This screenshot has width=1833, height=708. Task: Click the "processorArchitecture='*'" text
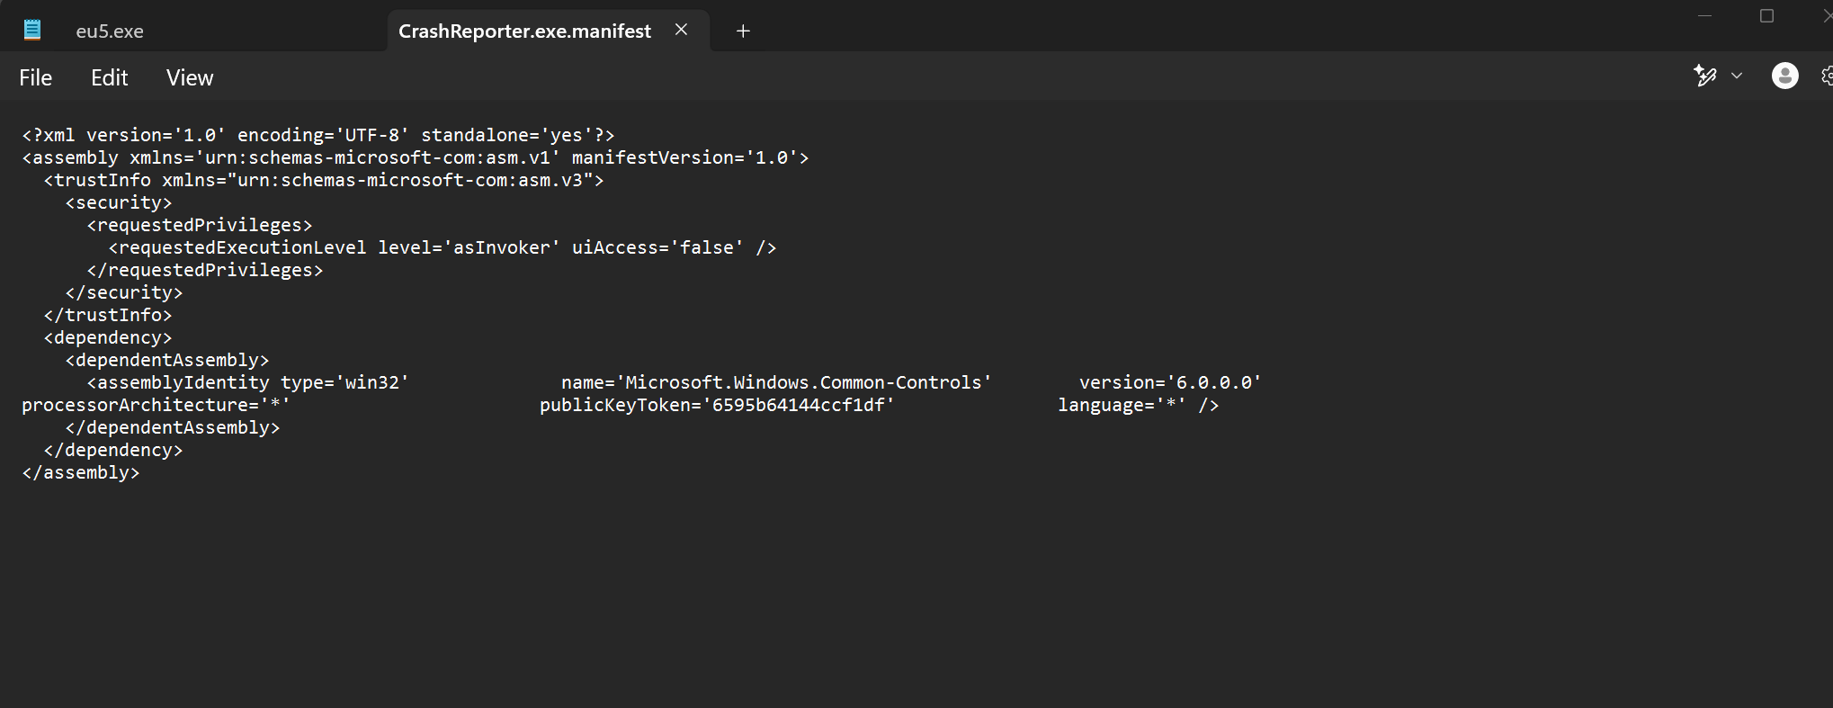coord(156,405)
